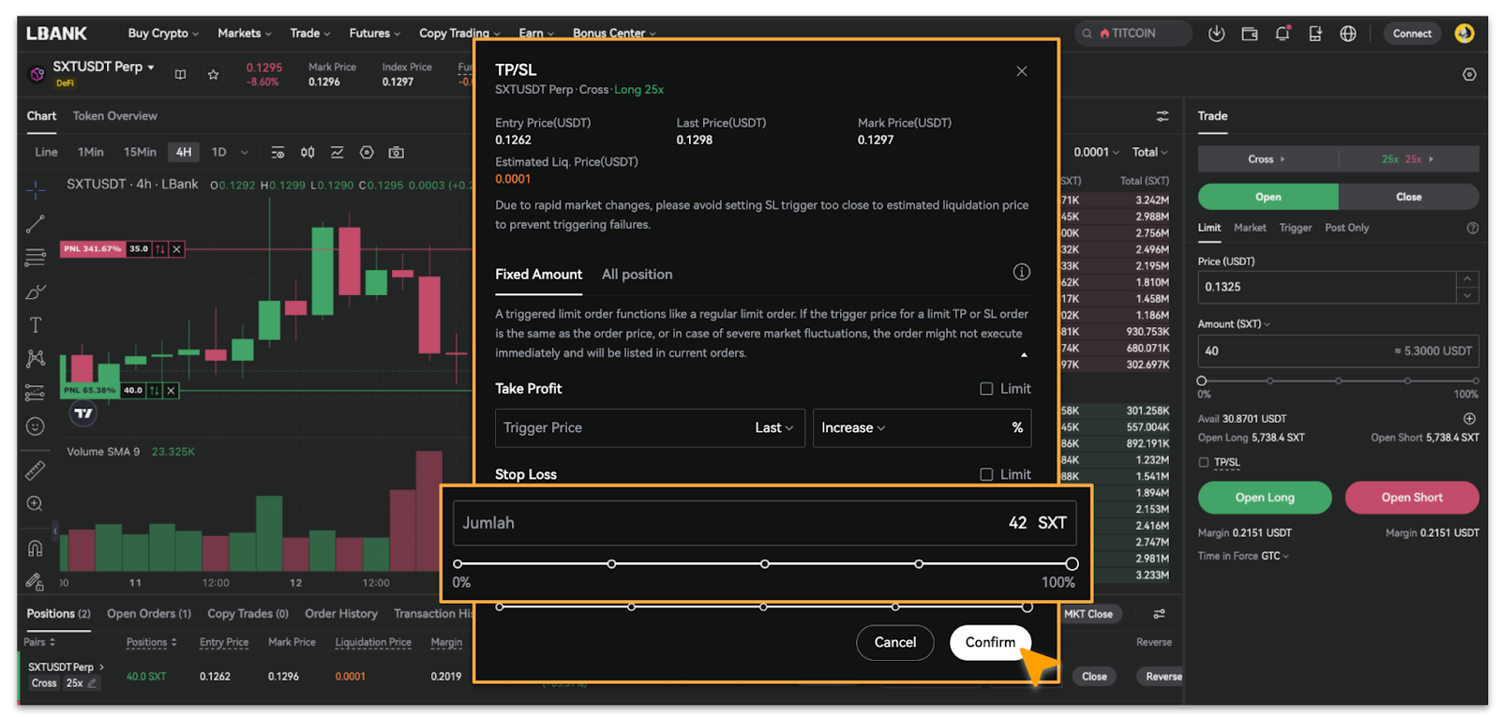Expand the SXTUSDT Perp pair selector

[103, 67]
